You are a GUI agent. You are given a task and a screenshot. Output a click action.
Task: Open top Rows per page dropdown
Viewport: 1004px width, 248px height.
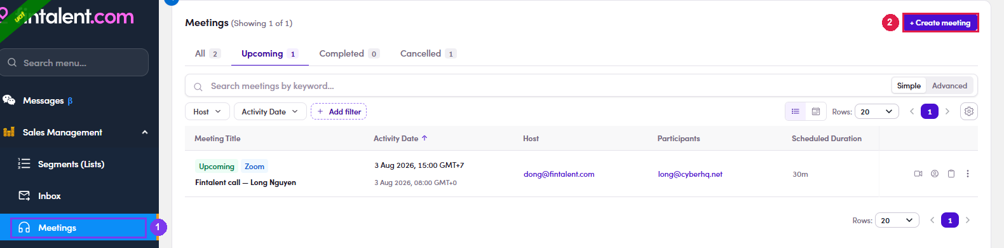[x=877, y=111]
